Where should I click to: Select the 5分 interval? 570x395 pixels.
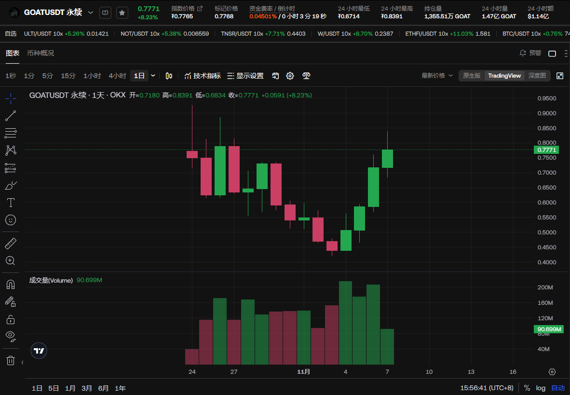(x=48, y=76)
